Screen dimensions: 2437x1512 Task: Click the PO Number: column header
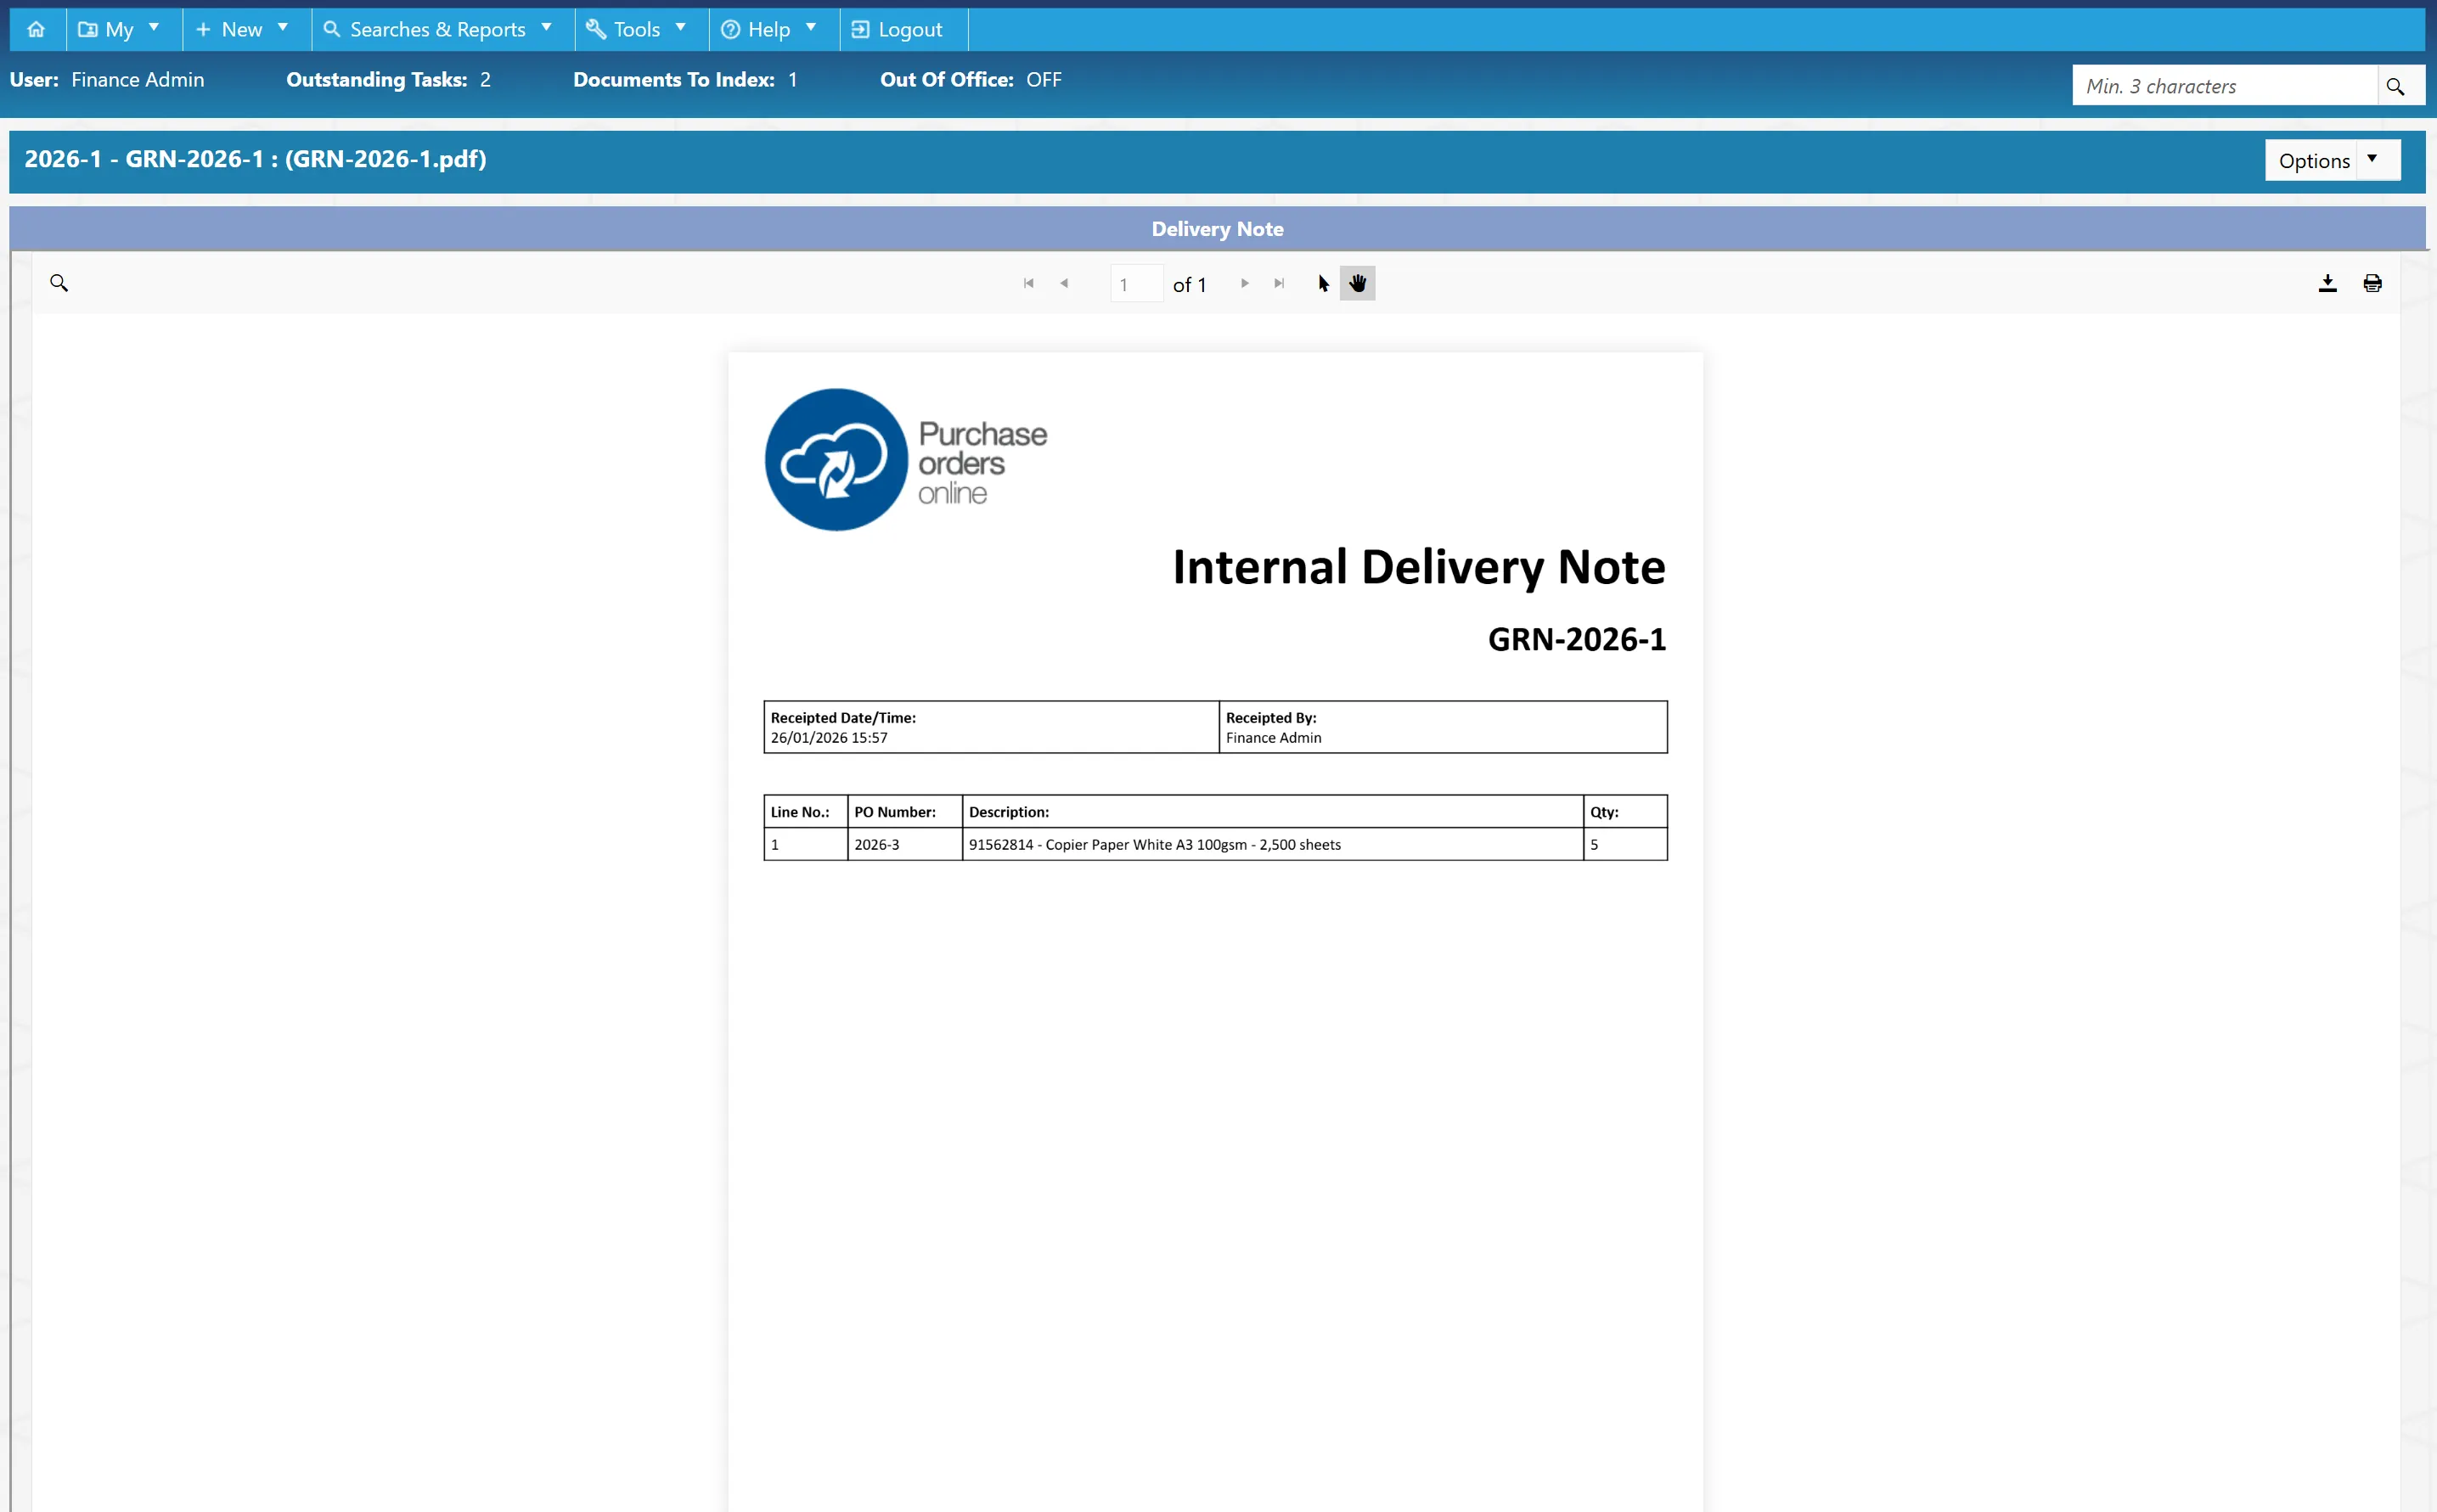coord(905,811)
